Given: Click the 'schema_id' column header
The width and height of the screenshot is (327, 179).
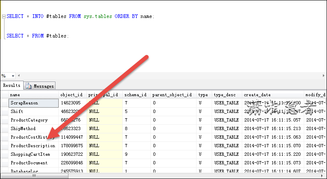Looking at the screenshot, I should coord(135,95).
